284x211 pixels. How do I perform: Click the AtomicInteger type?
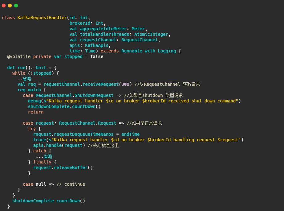(151, 34)
